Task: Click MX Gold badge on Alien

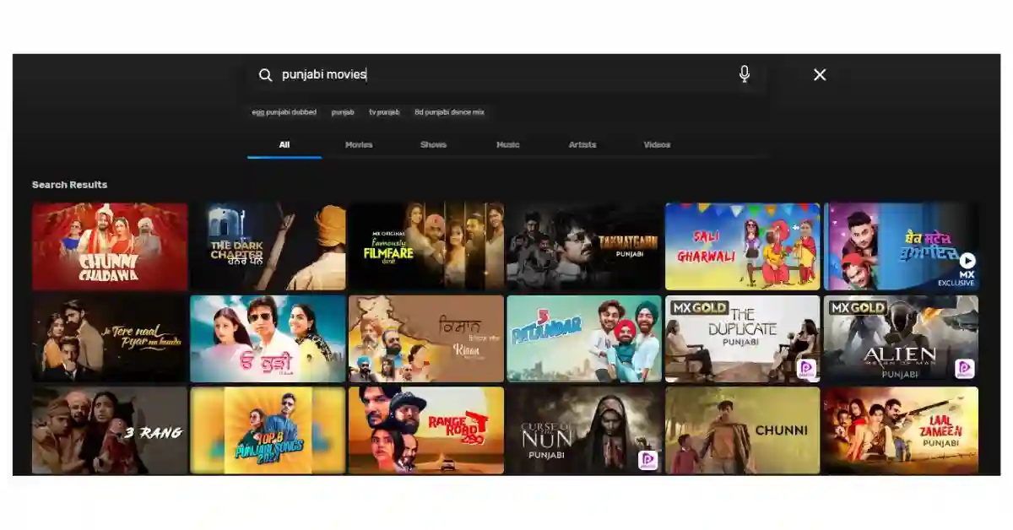Action: [x=857, y=307]
